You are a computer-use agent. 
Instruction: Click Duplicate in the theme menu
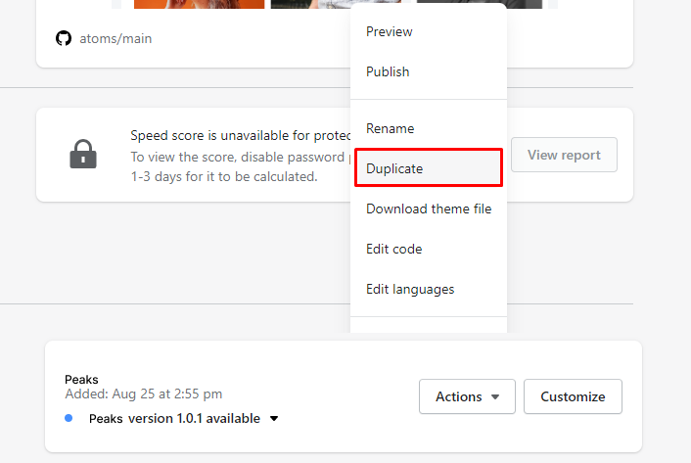(x=394, y=168)
